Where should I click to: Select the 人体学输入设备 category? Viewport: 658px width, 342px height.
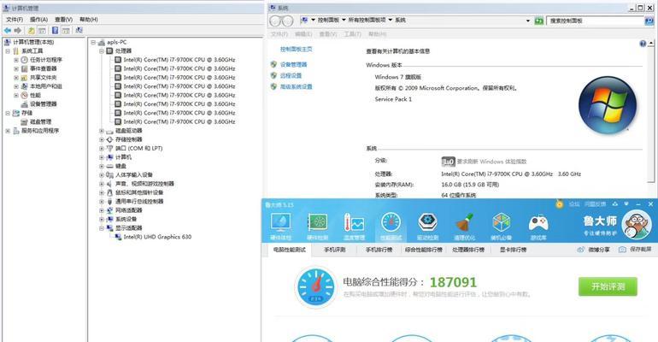tap(134, 174)
